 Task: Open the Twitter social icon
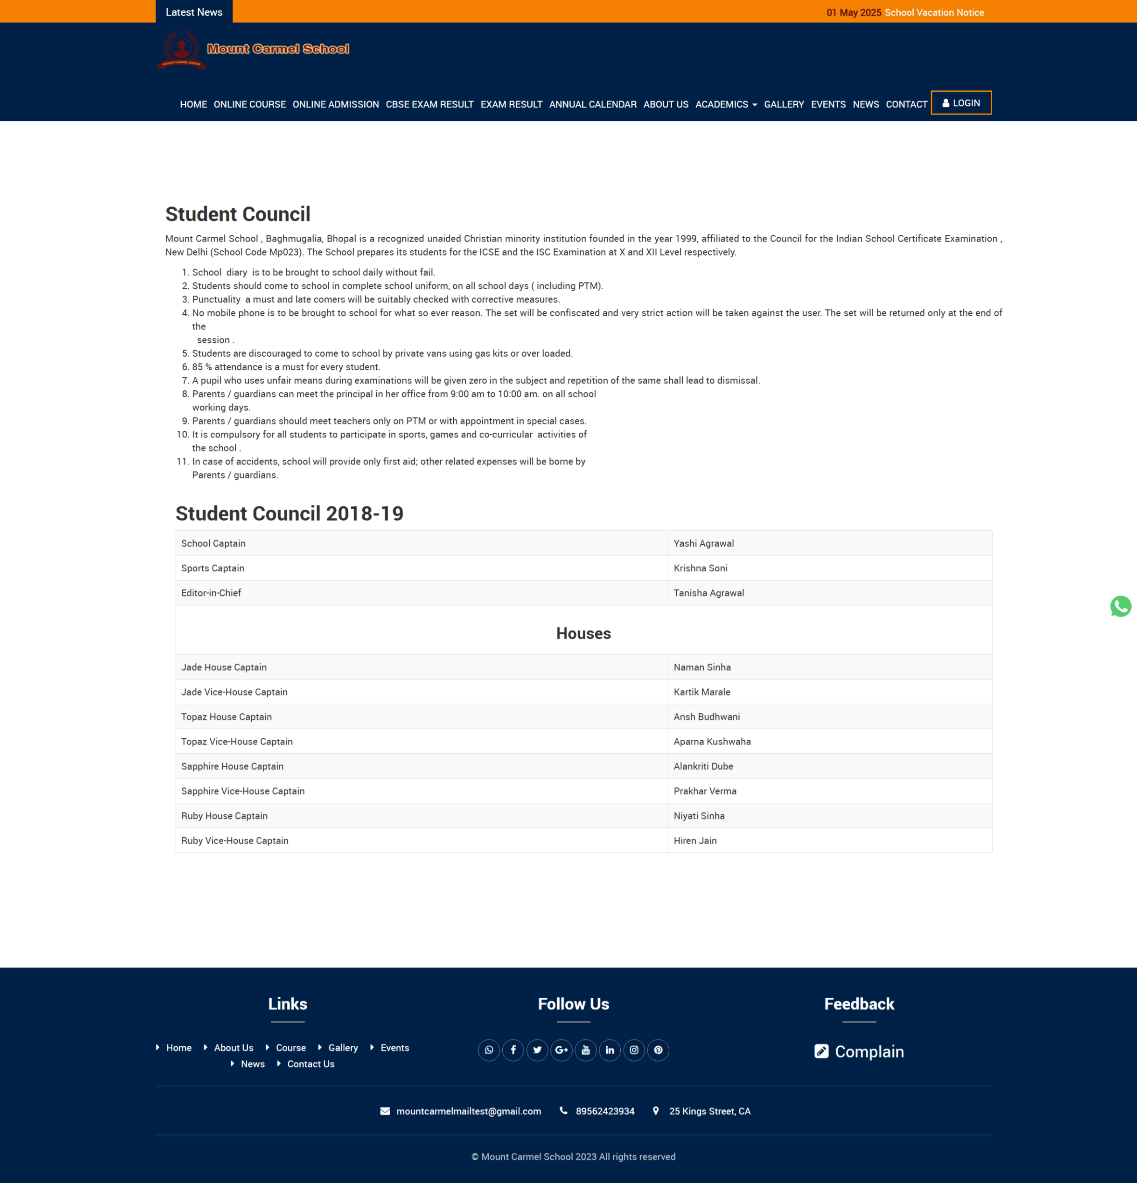click(x=537, y=1050)
